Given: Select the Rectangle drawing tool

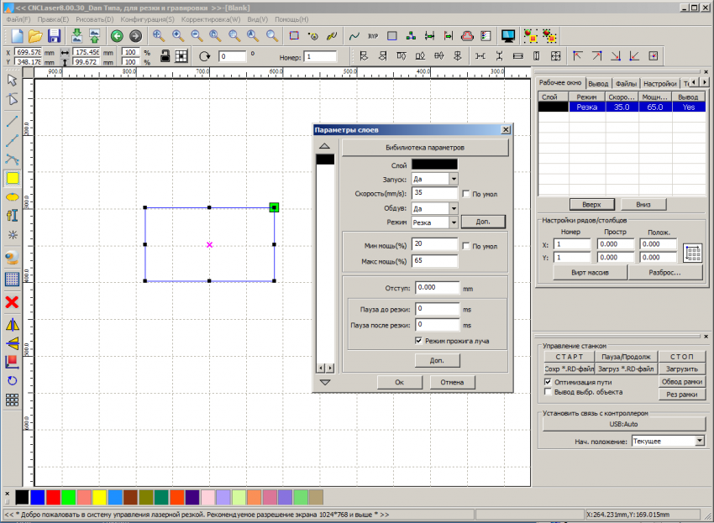Looking at the screenshot, I should coord(13,177).
